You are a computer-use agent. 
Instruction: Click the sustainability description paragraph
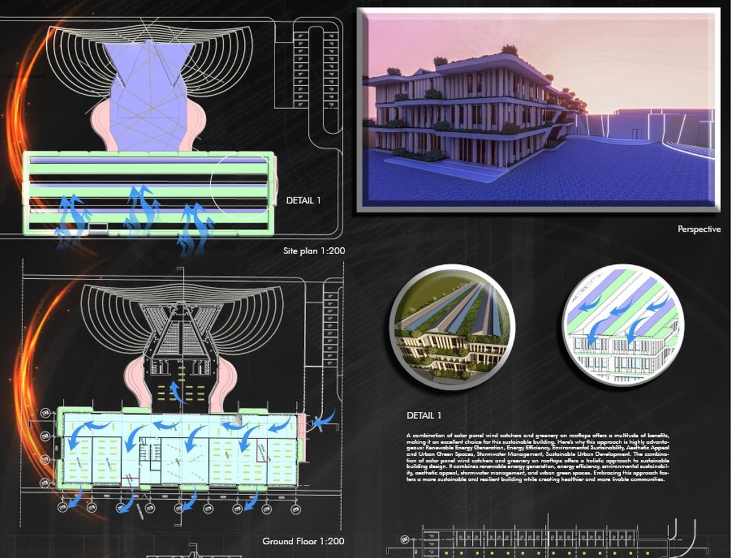(537, 457)
